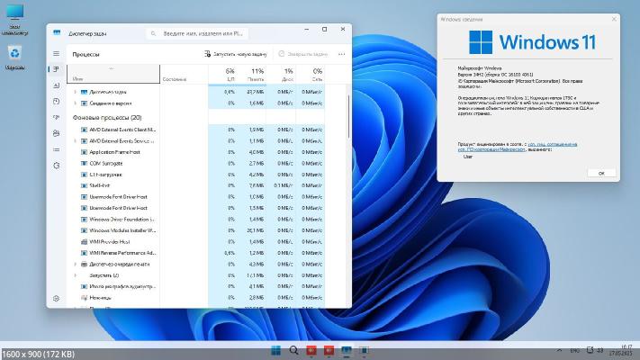Click icon of Shell-Host process row
This screenshot has width=640, height=360.
pos(84,185)
